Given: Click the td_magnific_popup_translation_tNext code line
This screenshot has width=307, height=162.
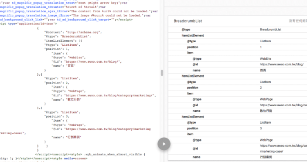Looking at the screenshot, I should pyautogui.click(x=64, y=3).
